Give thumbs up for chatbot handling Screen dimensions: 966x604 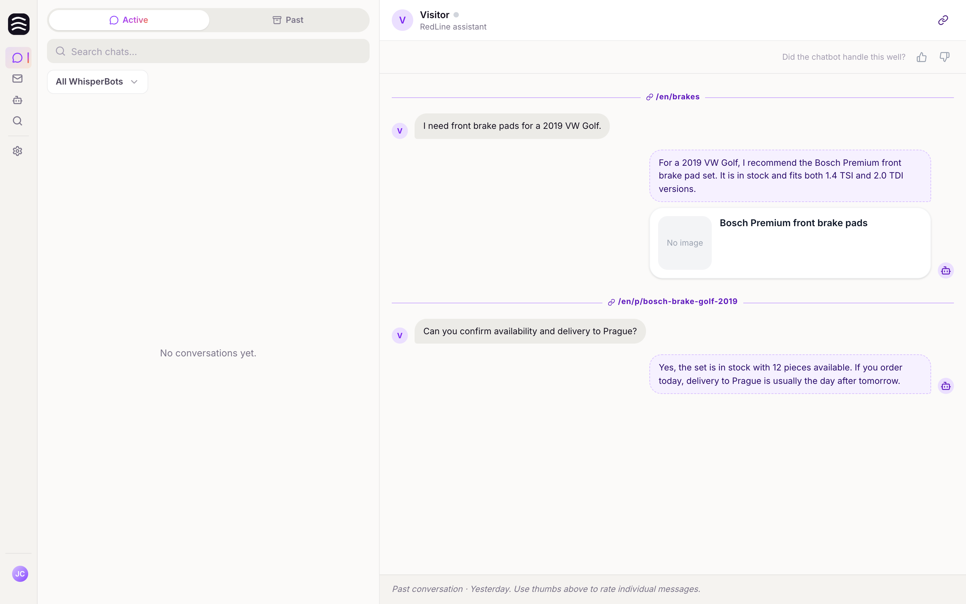click(921, 57)
